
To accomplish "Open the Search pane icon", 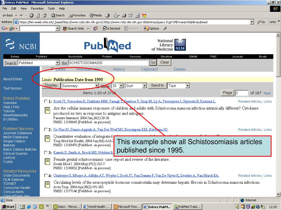I will (58, 15).
